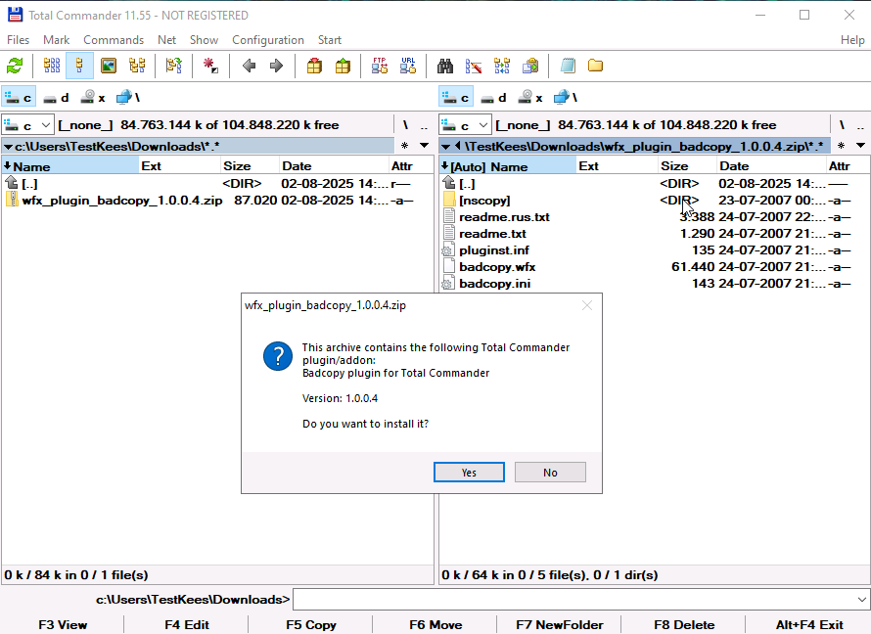
Task: Open network neighborhood in the left drive bar
Action: 128,98
